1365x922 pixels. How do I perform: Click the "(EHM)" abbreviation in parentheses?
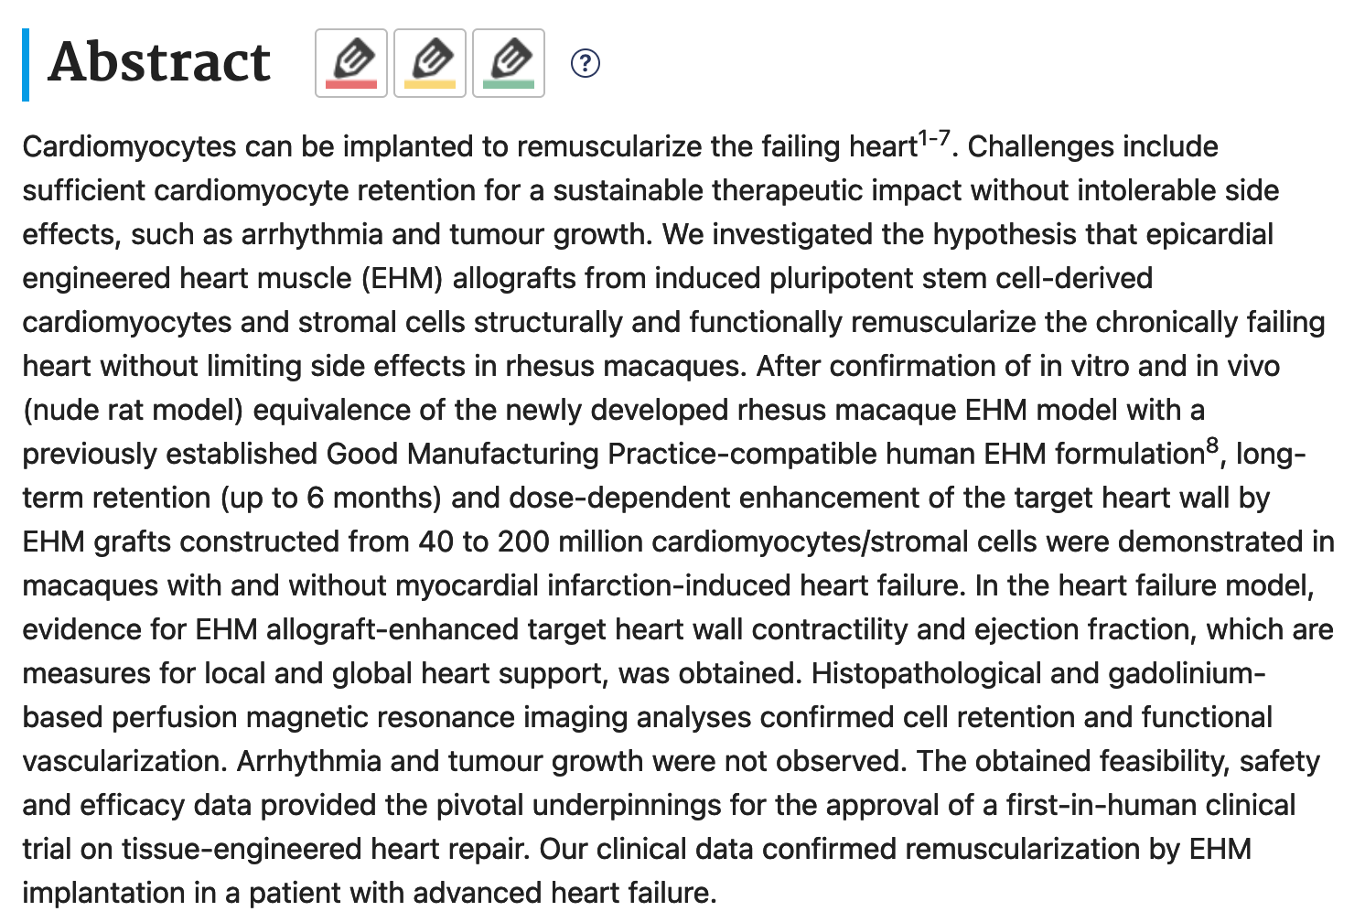(401, 279)
